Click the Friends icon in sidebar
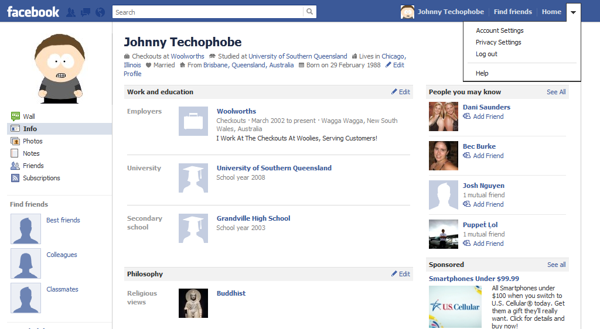Screen dimensions: 600x329 [x=15, y=166]
